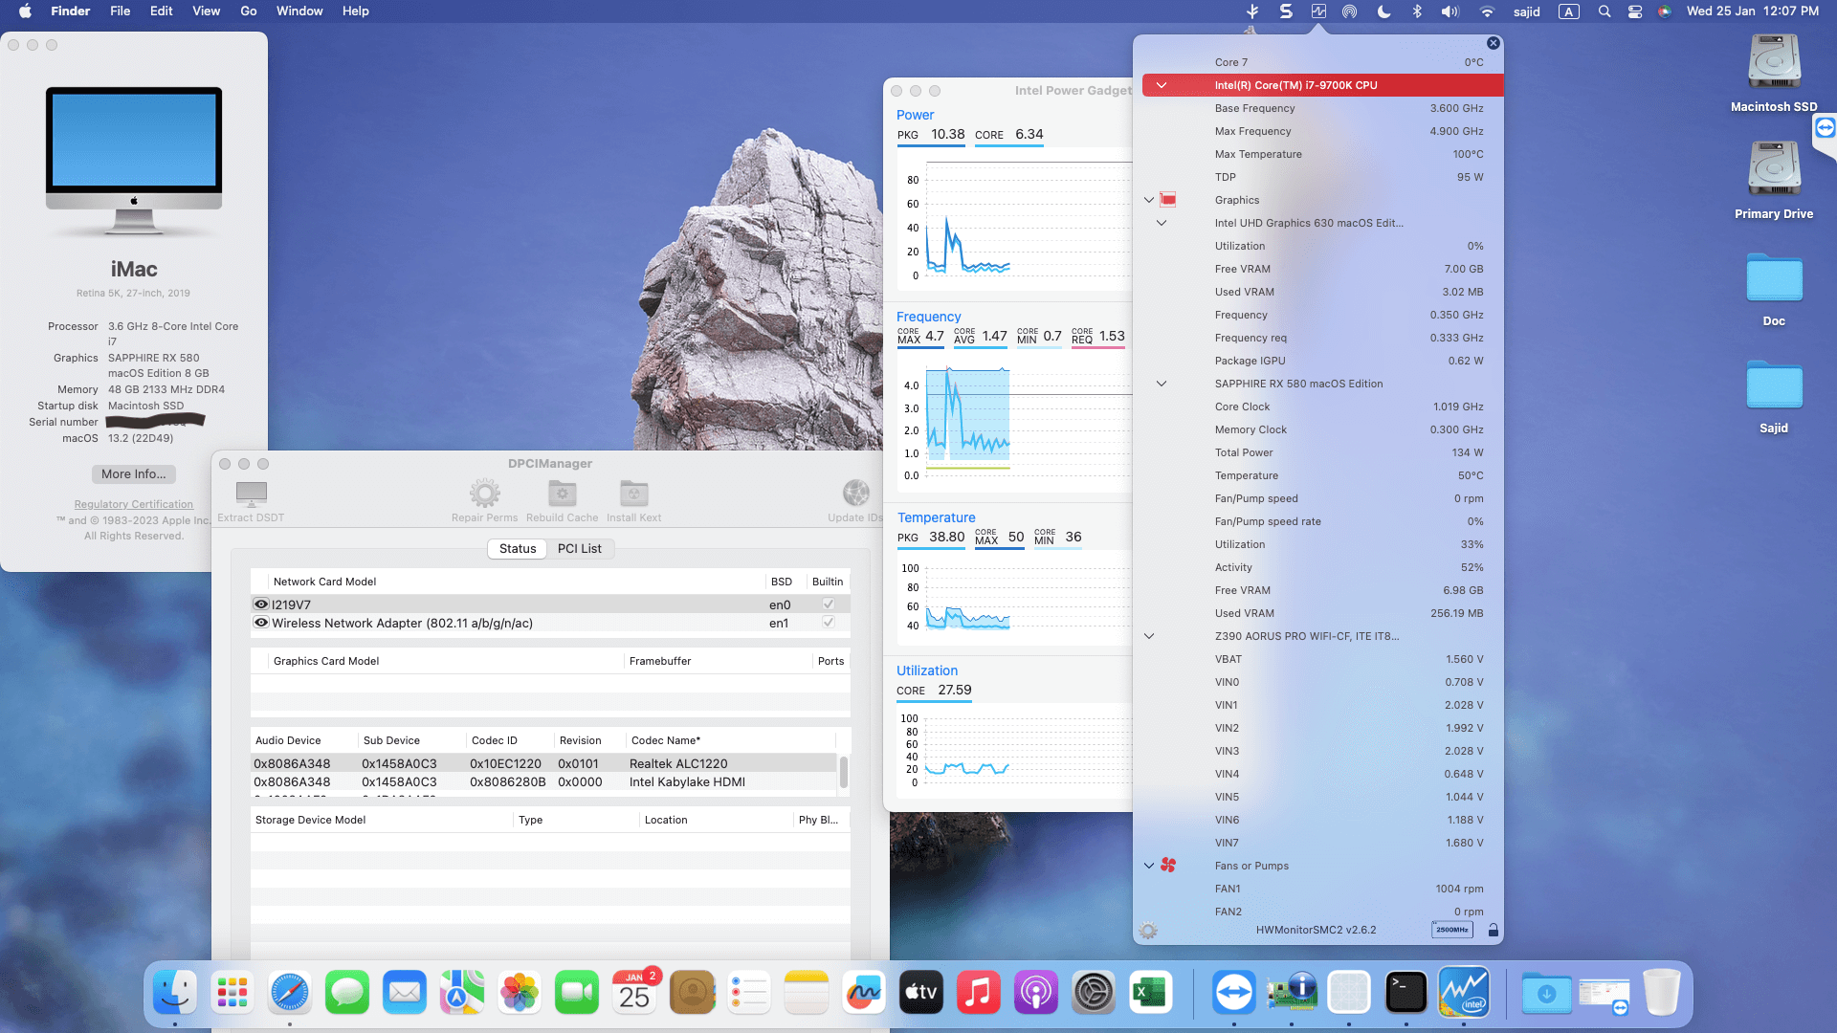Open Apple TV app in Dock
This screenshot has width=1837, height=1033.
[920, 993]
